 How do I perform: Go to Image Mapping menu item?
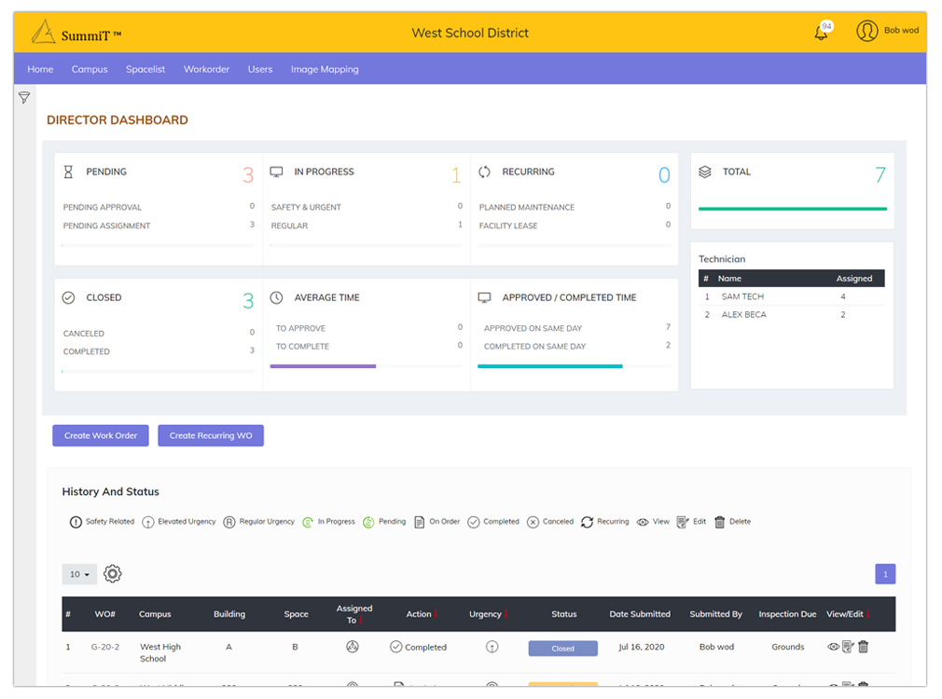(x=325, y=69)
